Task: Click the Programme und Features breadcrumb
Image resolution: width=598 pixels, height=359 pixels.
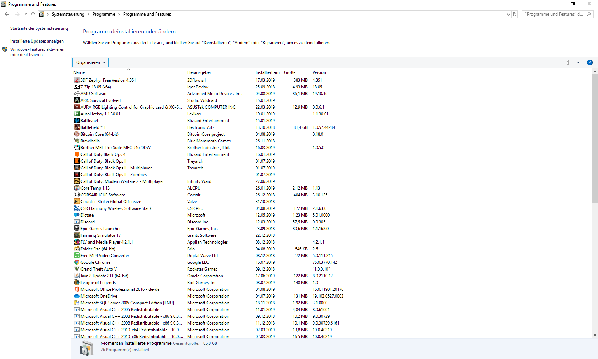Action: (x=147, y=14)
